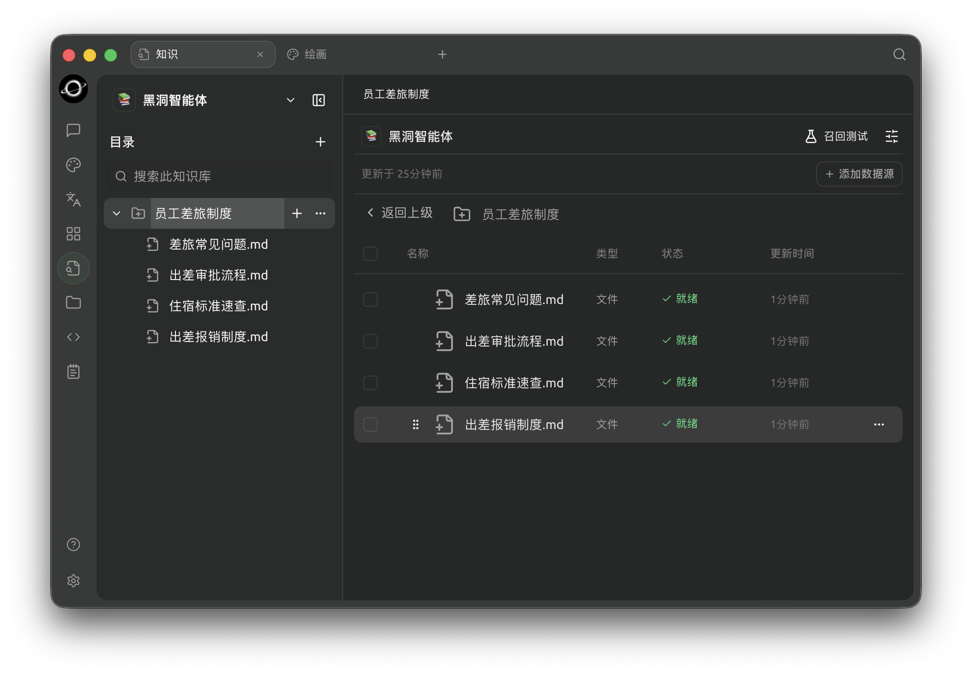Screen dimensions: 972x675
Task: Click search magnifier in top right corner
Action: [x=899, y=54]
